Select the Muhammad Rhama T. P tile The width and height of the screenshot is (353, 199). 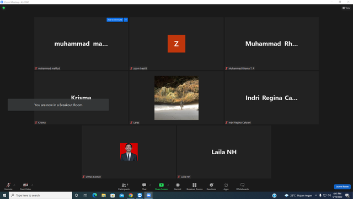coord(271,44)
